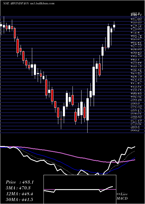Click the <<Live MACD label
This screenshot has height=204, width=145.
click(x=122, y=196)
